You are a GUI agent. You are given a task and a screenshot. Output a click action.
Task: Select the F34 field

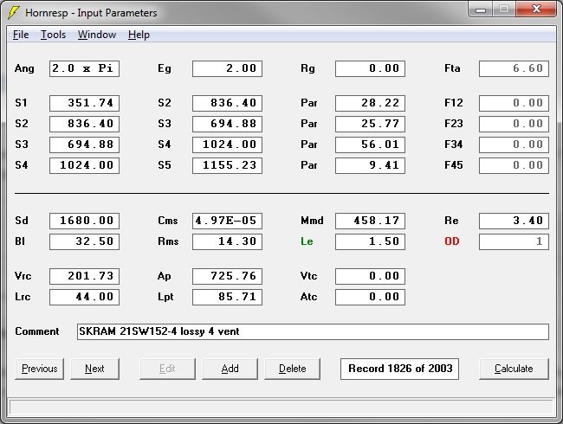tap(514, 145)
